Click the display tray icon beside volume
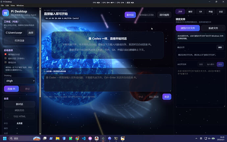 pos(206,138)
